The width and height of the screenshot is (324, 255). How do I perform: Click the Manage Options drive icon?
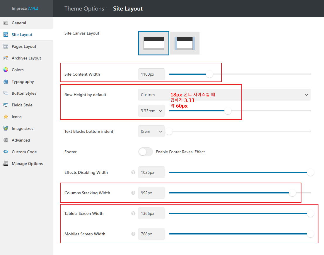click(x=6, y=164)
